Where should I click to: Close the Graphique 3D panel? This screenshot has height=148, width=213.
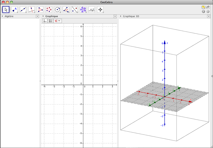pyautogui.click(x=209, y=16)
